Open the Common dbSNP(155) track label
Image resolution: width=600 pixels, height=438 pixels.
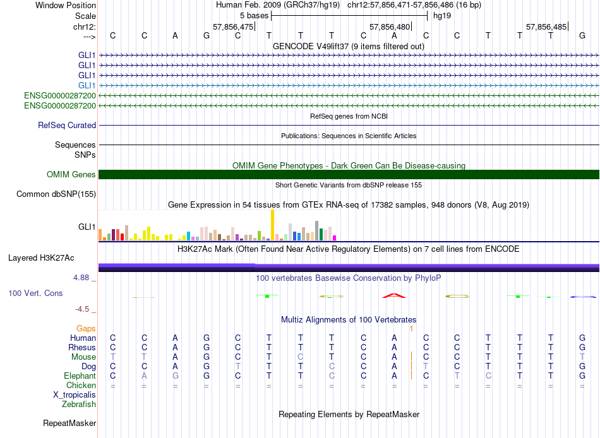(x=56, y=194)
